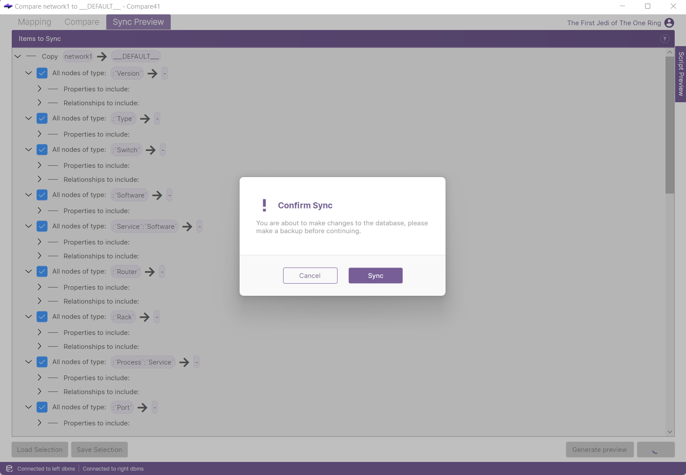Collapse the Type node type row
The width and height of the screenshot is (686, 475).
point(29,118)
